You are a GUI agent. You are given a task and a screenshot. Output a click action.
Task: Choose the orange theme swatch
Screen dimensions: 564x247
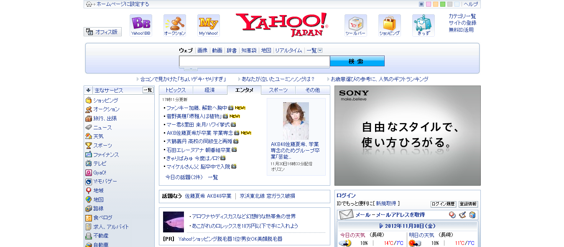(x=436, y=4)
